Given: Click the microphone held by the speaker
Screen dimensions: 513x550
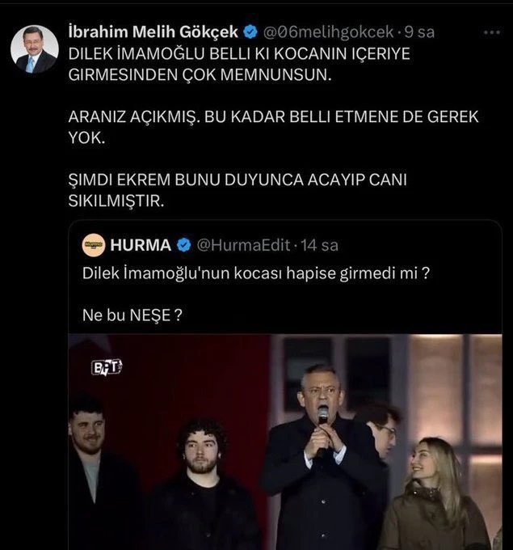Looking at the screenshot, I should pyautogui.click(x=322, y=416).
